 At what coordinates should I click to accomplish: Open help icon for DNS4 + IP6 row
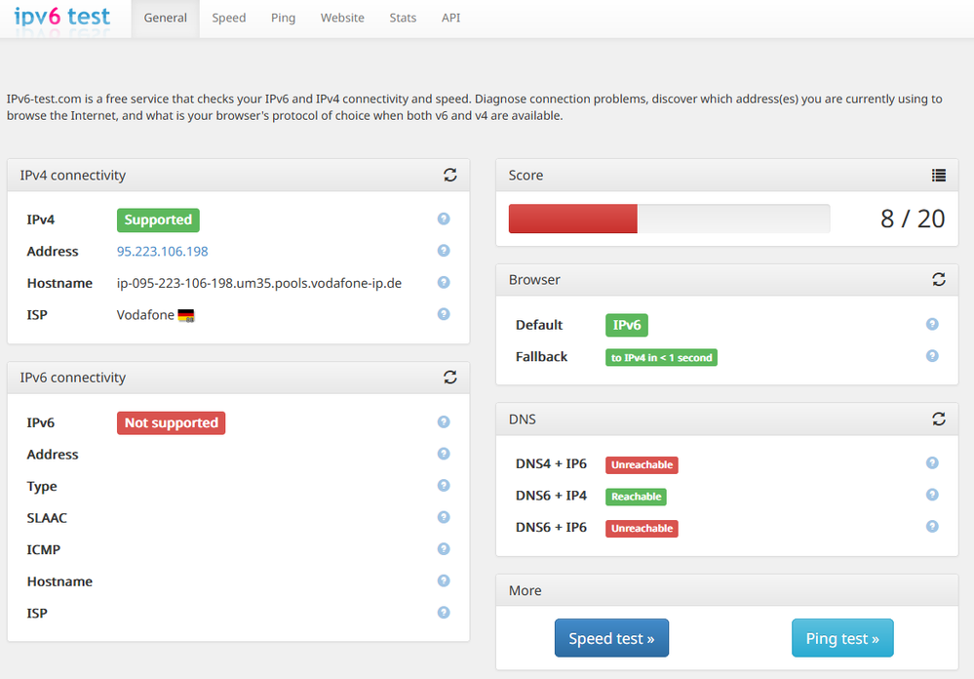[x=932, y=462]
